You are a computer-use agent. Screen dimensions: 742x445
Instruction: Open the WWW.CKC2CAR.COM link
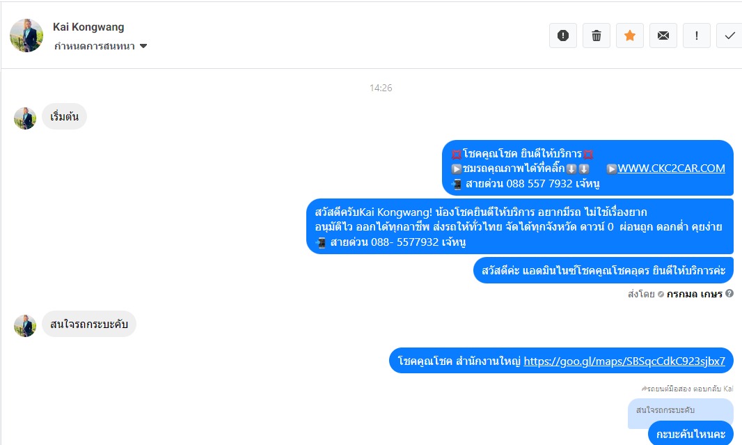click(671, 169)
